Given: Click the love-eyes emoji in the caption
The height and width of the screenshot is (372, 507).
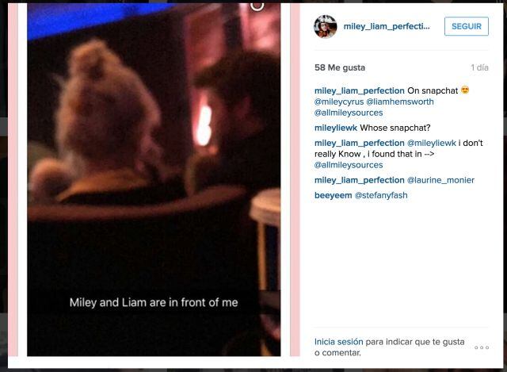Looking at the screenshot, I should [465, 90].
